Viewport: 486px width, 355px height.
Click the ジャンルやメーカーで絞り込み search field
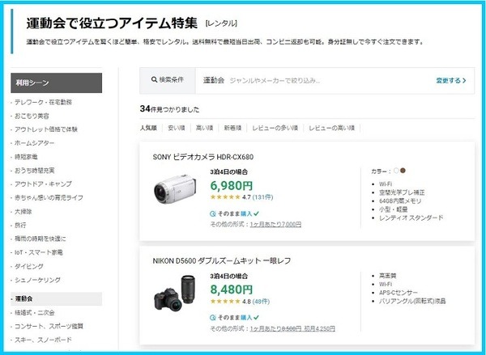[x=275, y=81]
